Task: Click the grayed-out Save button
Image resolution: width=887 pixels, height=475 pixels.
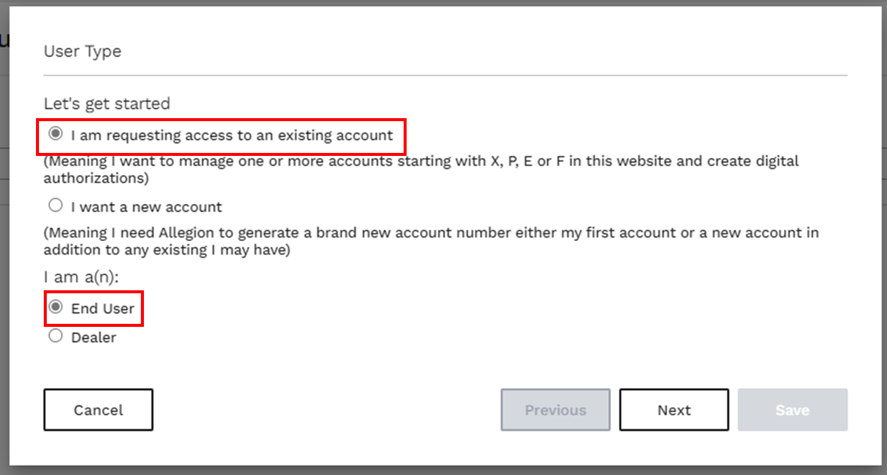Action: tap(792, 410)
